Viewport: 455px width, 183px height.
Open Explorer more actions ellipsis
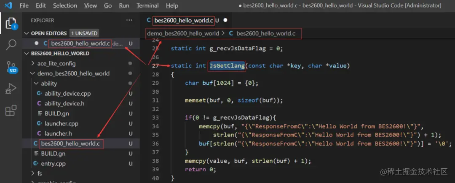129,21
